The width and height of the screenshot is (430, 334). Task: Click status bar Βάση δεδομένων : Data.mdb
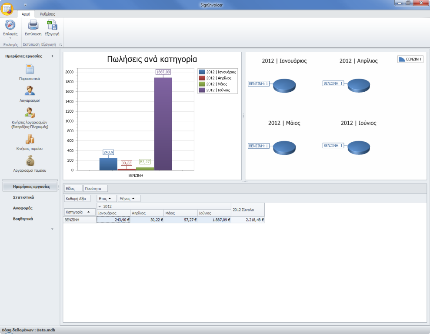[x=29, y=330]
